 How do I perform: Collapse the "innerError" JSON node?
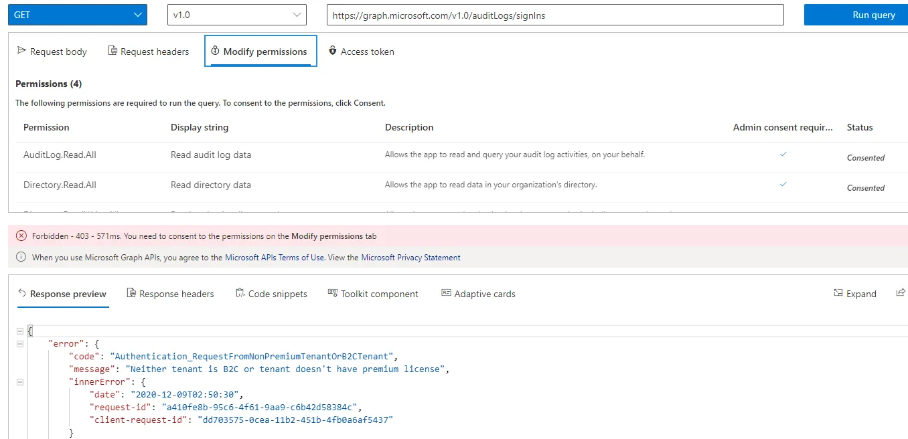coord(20,381)
